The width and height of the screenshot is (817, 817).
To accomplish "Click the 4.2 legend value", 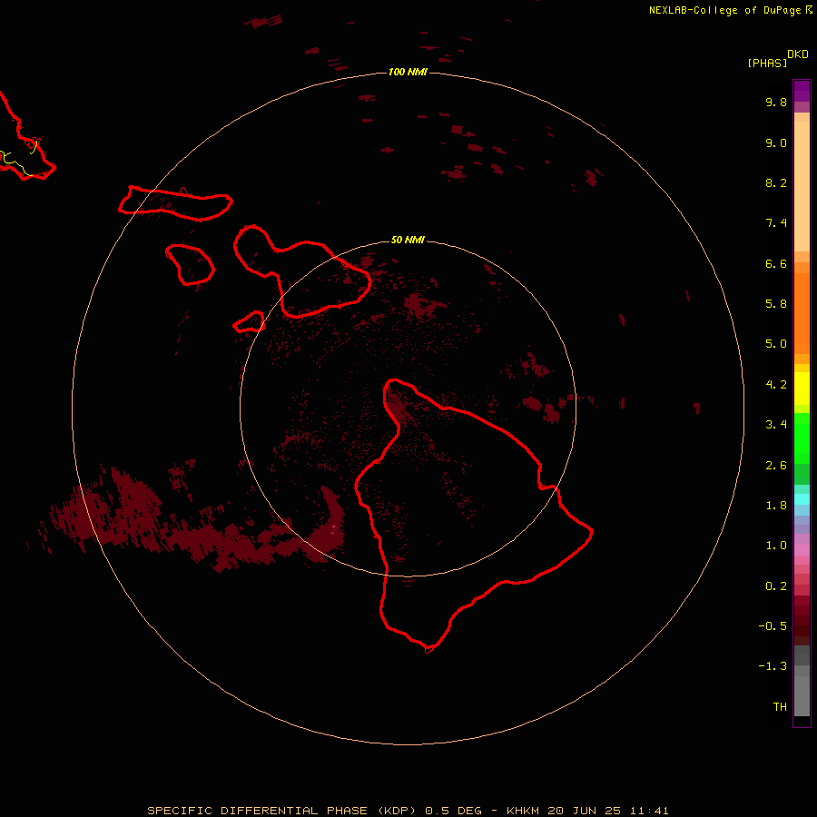I will coord(776,385).
